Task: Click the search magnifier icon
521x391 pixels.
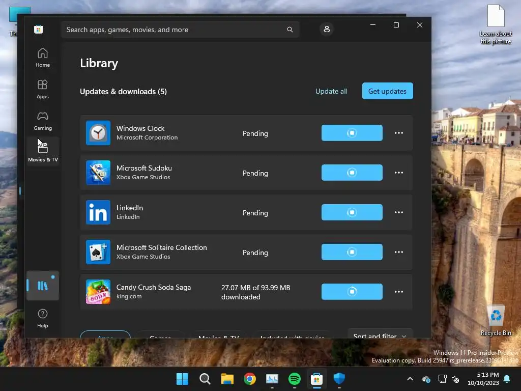Action: pyautogui.click(x=290, y=30)
